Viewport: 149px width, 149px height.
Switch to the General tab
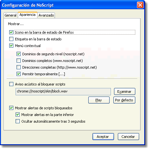[10, 15]
